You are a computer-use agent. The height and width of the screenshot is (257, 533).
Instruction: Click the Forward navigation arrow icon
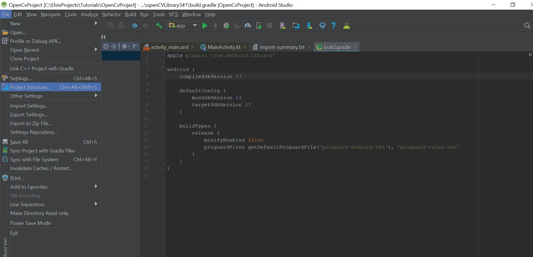[145, 26]
